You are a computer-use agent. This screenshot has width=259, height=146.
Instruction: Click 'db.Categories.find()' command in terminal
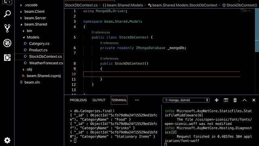[94, 111]
